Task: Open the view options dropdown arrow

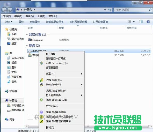Action: (134, 21)
